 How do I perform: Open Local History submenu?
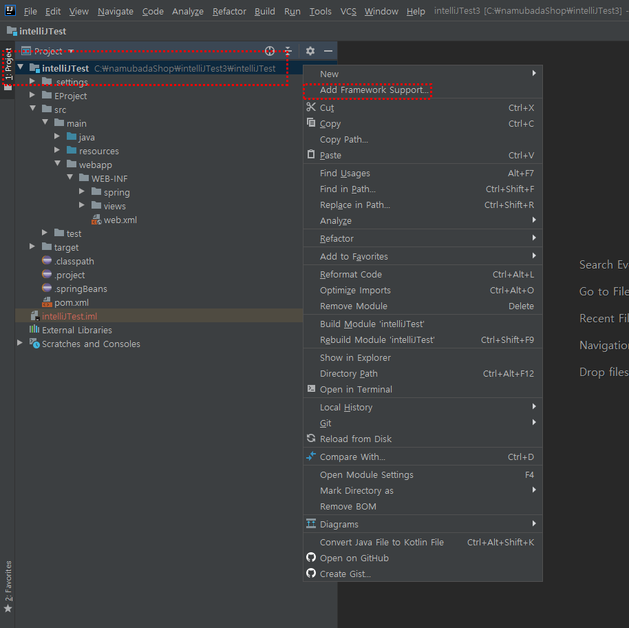423,407
